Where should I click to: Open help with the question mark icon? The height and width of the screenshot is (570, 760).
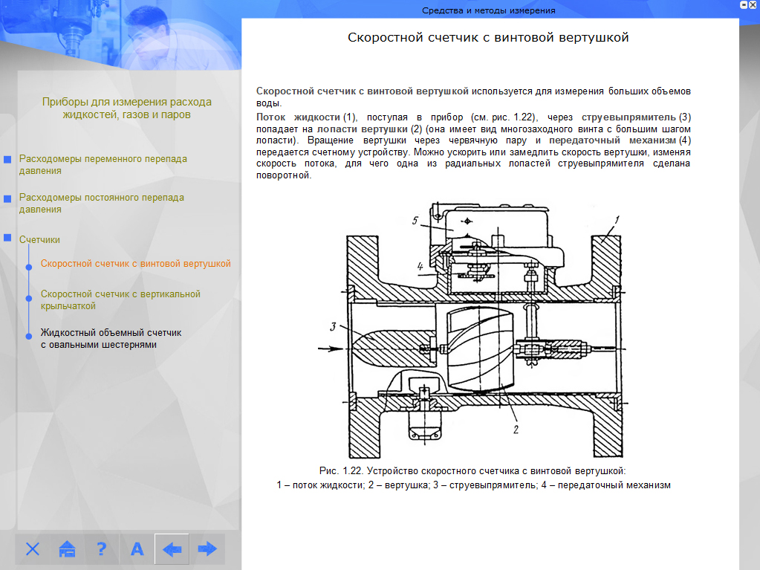[102, 549]
